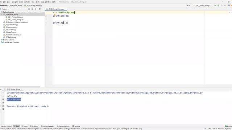Open the Tools menu

[38, 2]
